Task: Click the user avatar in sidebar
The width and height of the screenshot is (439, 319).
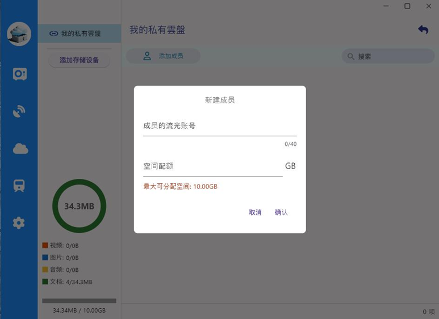Action: (x=19, y=34)
